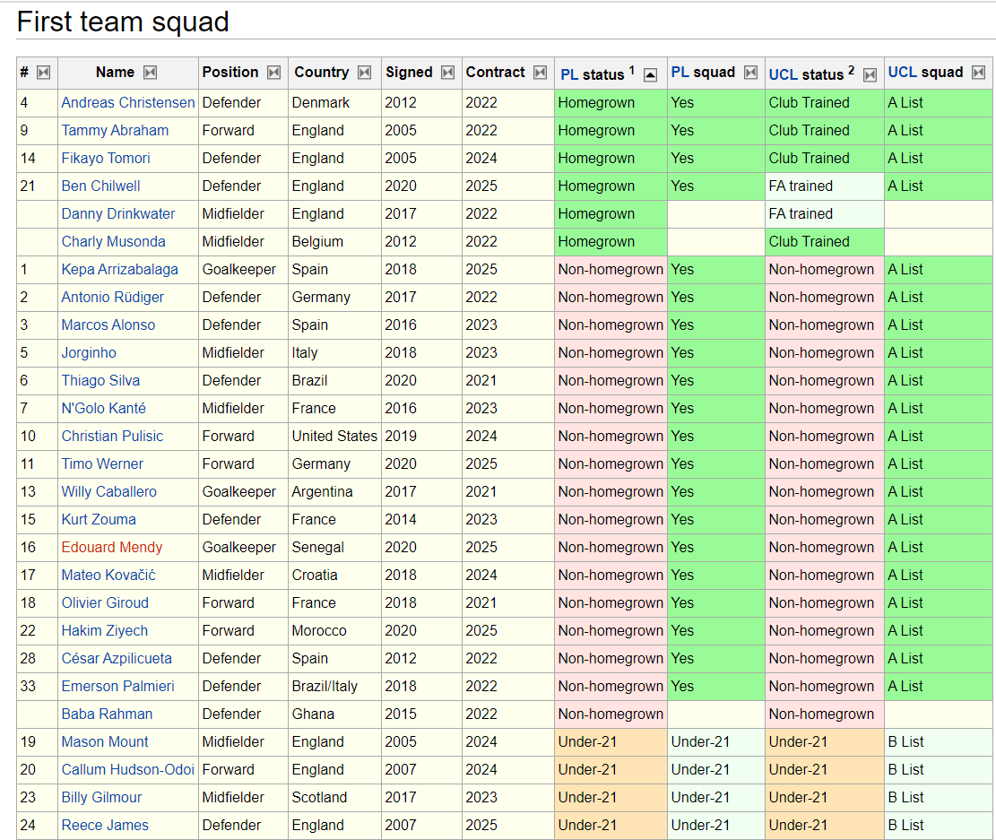Follow the César Azpilicueta link
The width and height of the screenshot is (996, 840).
coord(117,658)
